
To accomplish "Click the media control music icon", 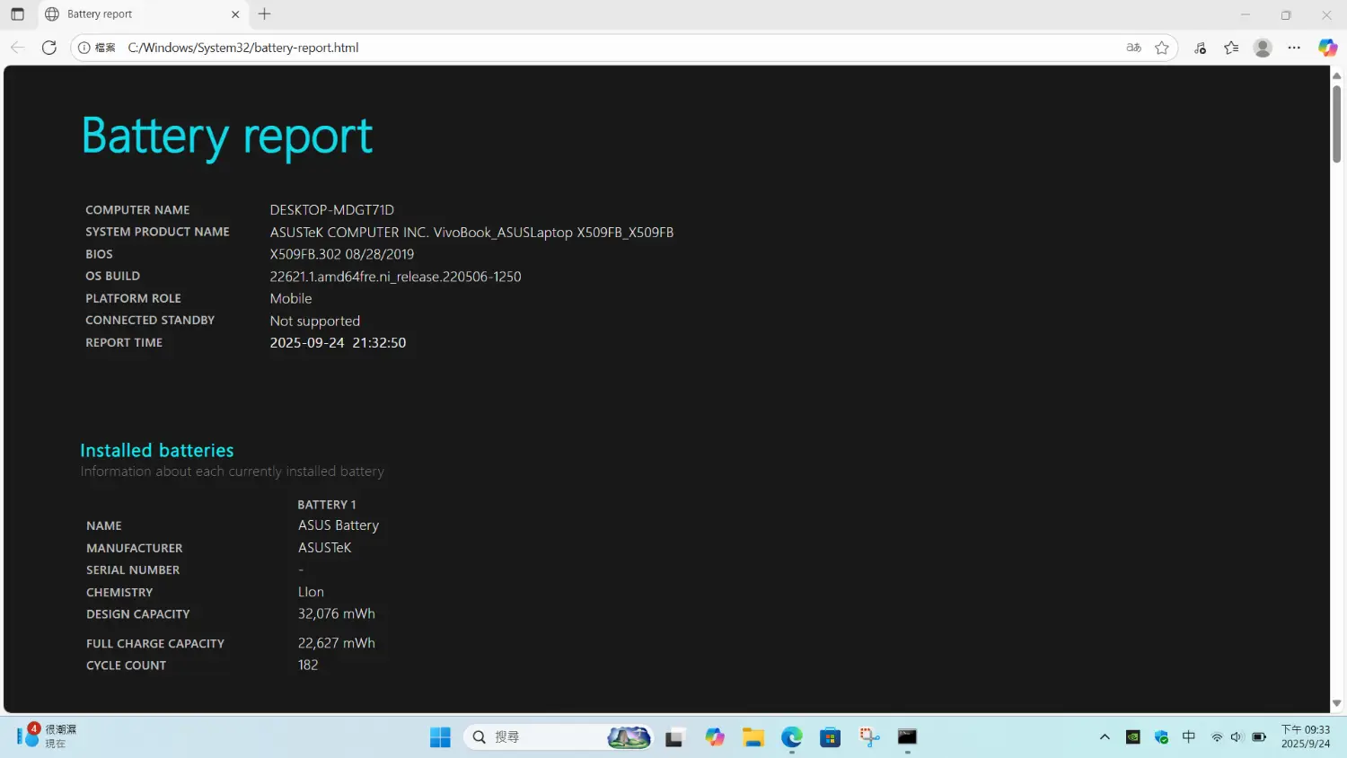I will (1201, 48).
